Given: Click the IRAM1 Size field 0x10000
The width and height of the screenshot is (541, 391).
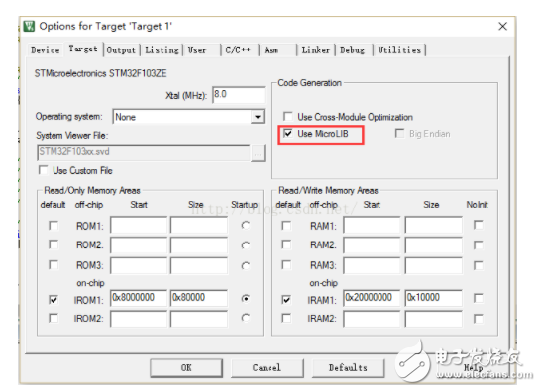Looking at the screenshot, I should (434, 298).
